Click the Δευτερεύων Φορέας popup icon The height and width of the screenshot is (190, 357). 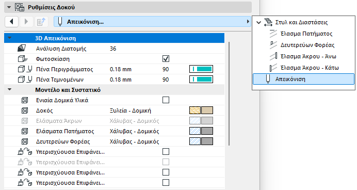tap(273, 45)
